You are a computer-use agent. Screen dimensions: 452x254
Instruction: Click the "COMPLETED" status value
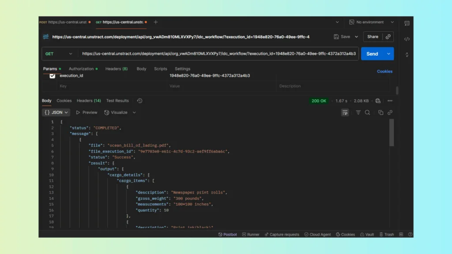coord(106,128)
